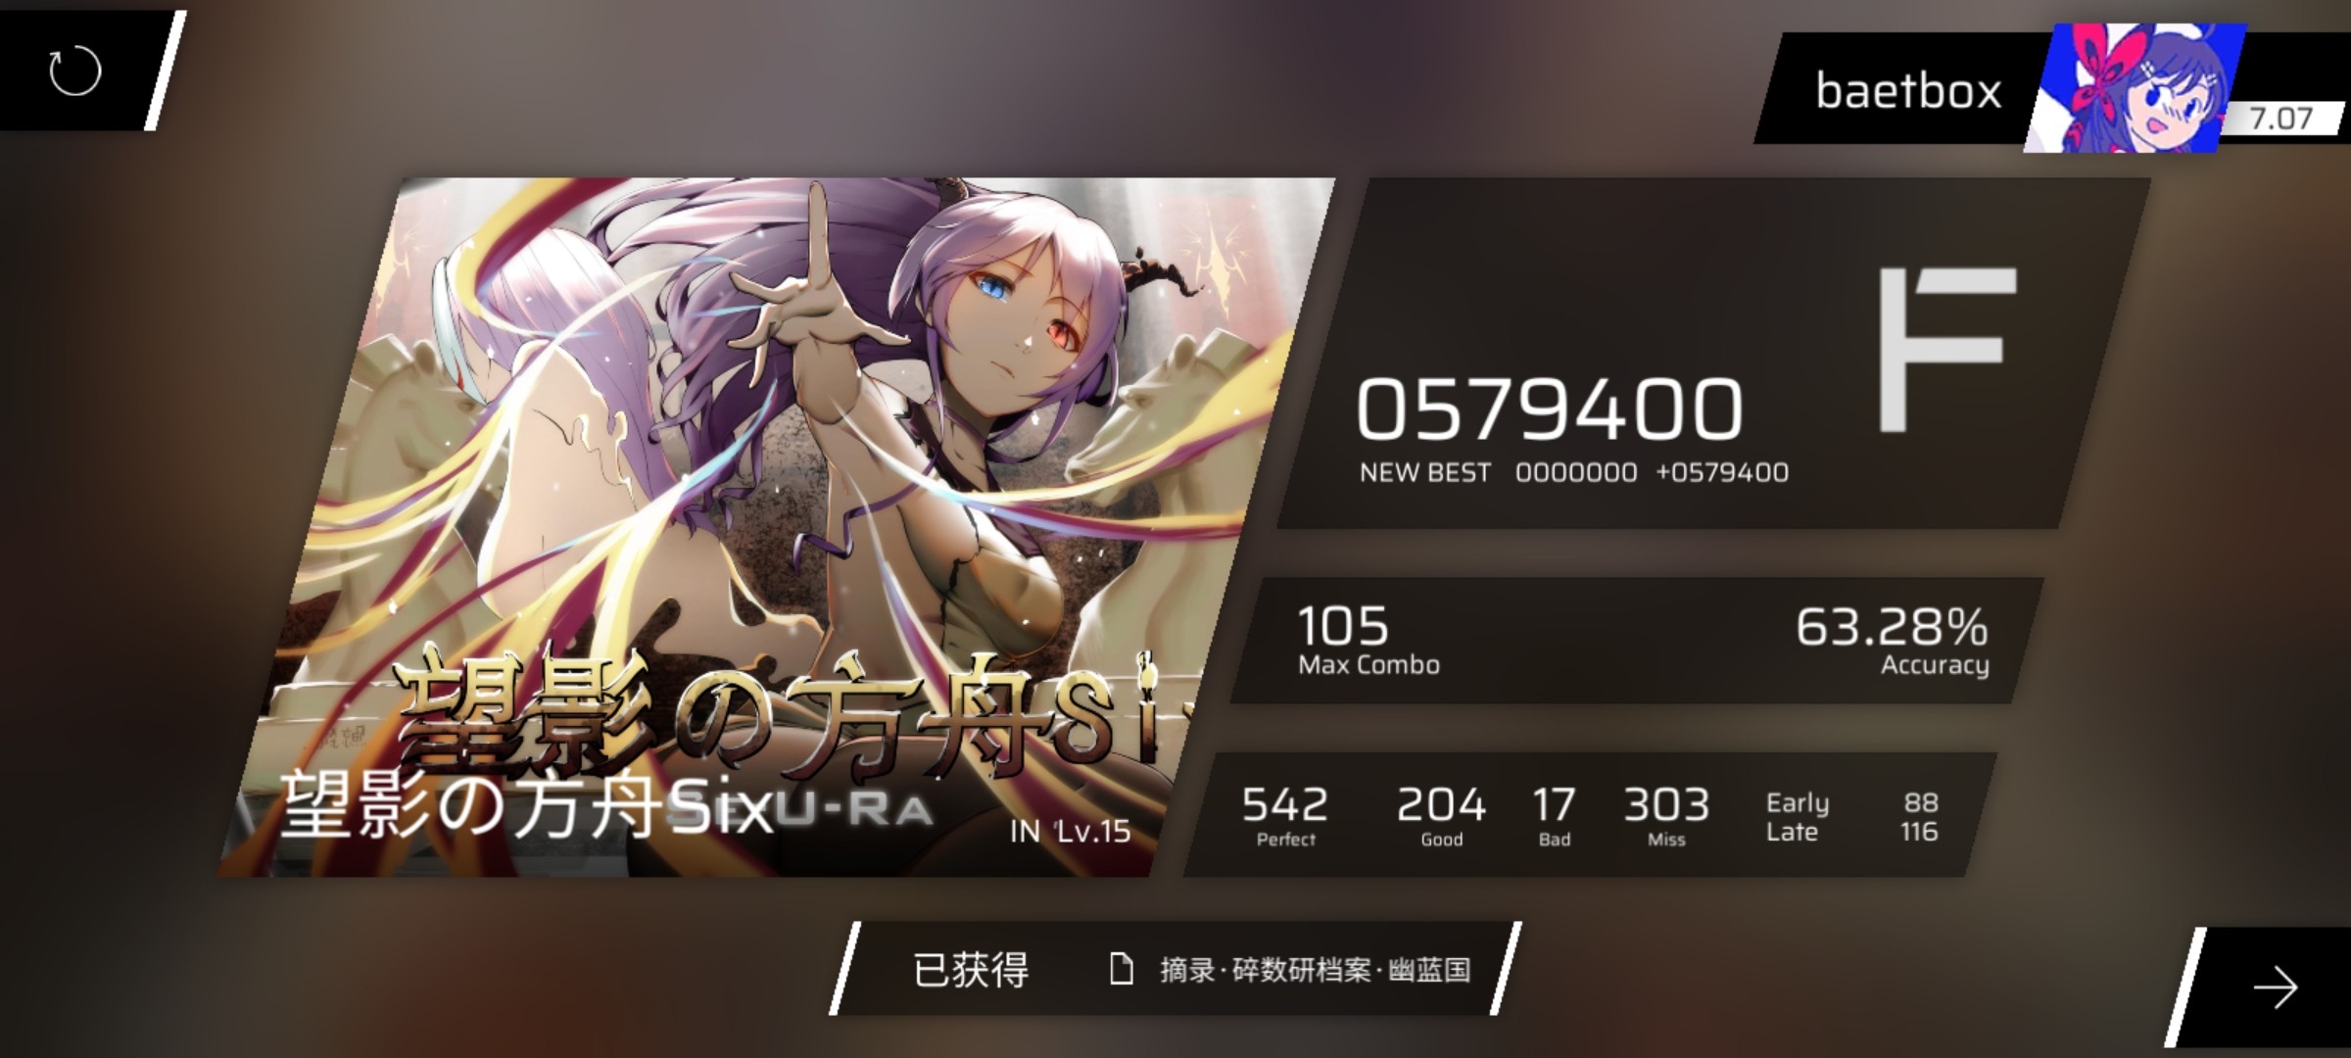Select the baetbox username label

coord(1908,91)
